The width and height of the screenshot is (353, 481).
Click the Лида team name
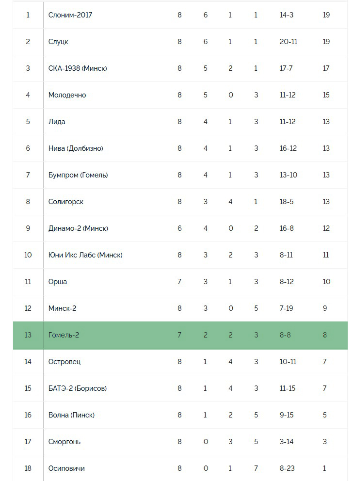56,122
